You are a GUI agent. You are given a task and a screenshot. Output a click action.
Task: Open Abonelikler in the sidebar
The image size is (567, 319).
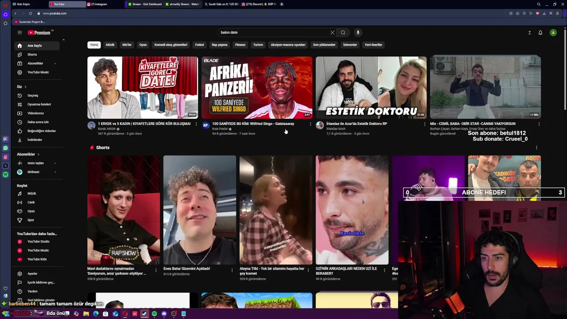[37, 63]
